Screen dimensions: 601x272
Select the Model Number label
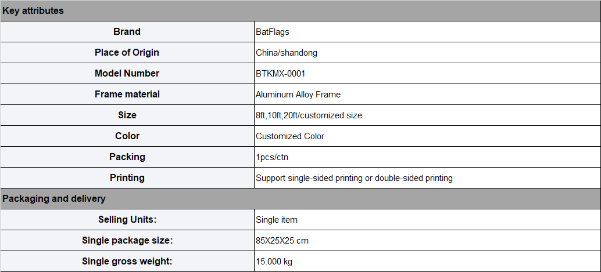tap(127, 74)
